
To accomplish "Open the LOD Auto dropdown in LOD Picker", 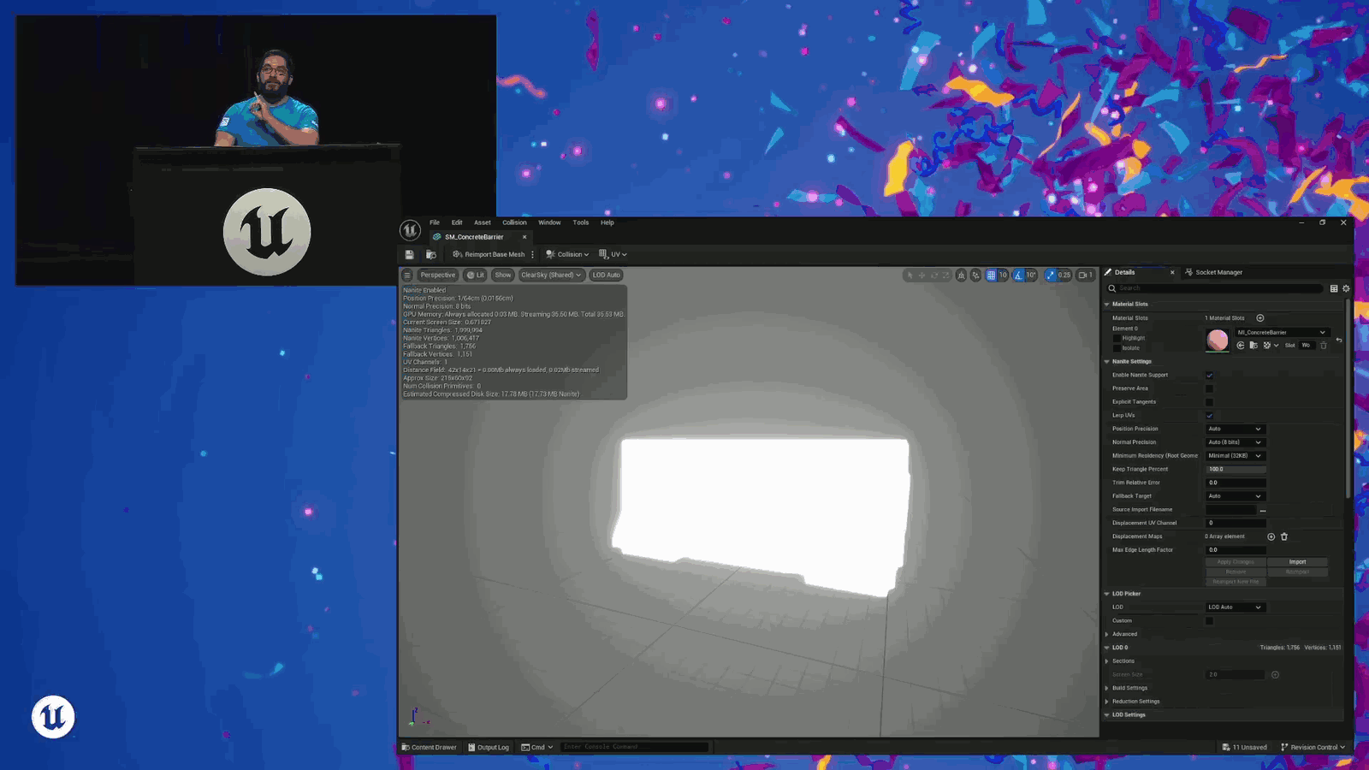I will point(1235,607).
